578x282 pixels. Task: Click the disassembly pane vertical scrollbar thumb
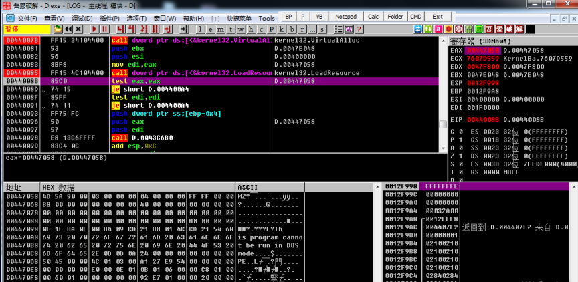tap(443, 124)
